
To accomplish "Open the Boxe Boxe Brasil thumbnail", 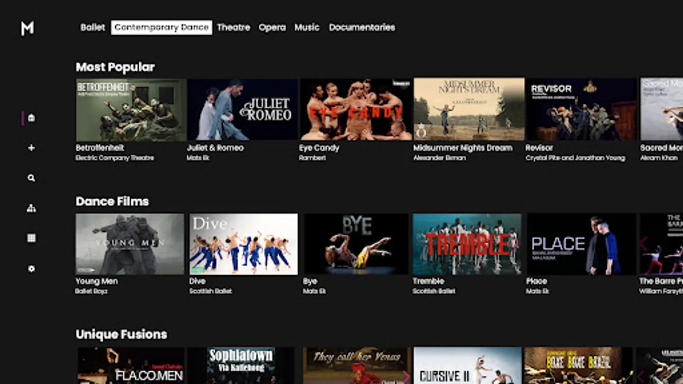I will coord(578,366).
